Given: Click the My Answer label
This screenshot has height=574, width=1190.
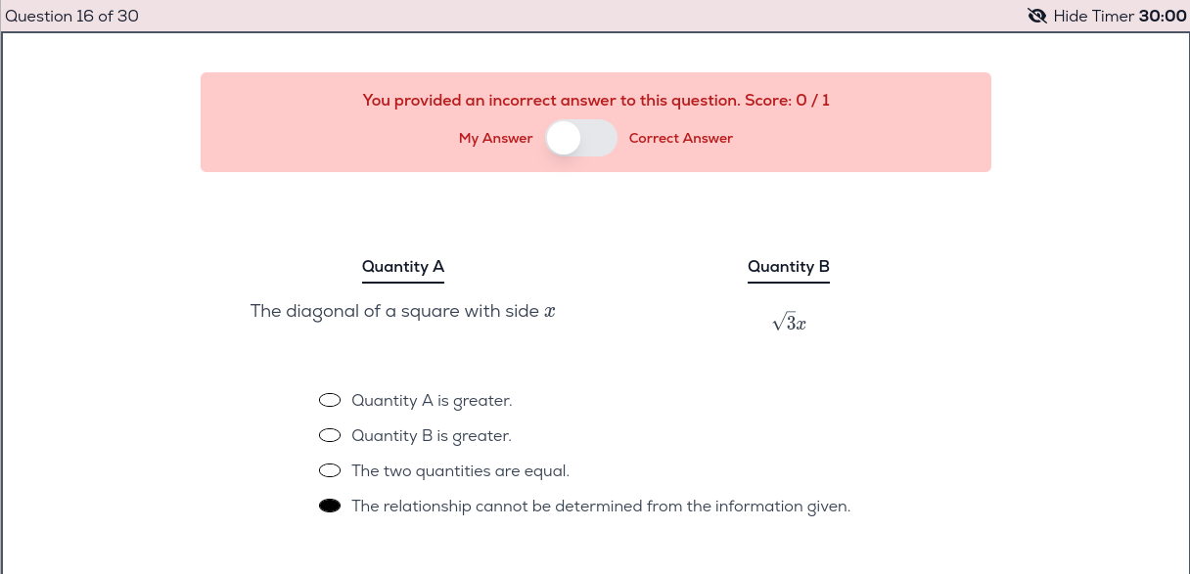Looking at the screenshot, I should coord(495,138).
